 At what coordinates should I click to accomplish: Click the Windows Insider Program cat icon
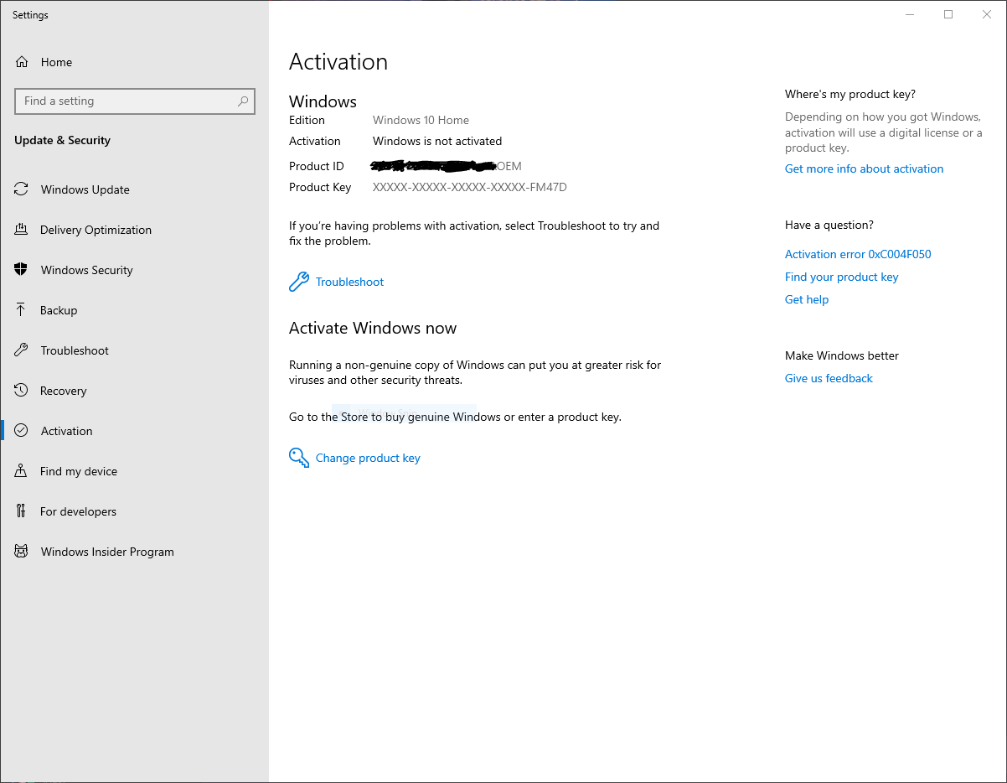(22, 552)
